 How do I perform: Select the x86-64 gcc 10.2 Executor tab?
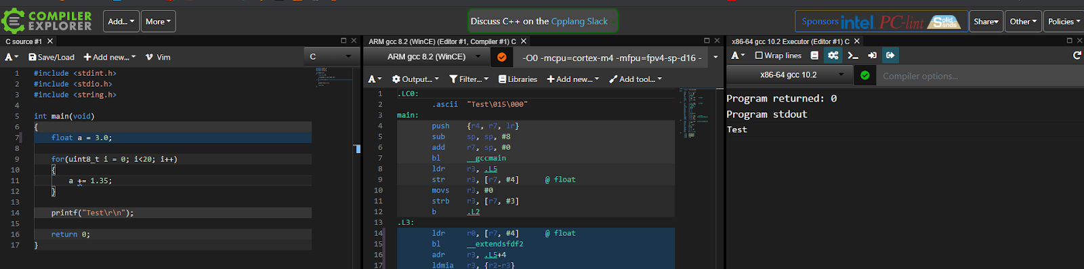point(790,41)
